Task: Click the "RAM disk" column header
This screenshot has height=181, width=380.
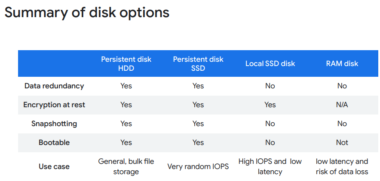Action: pos(342,63)
